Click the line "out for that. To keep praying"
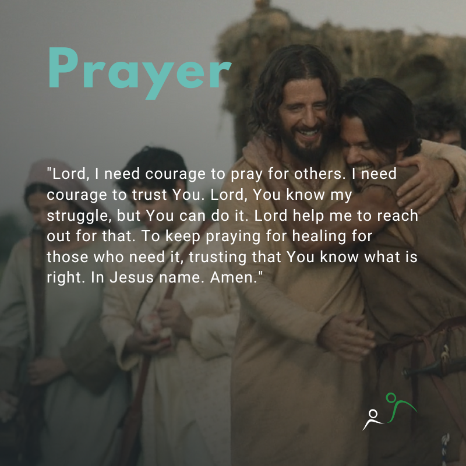This screenshot has height=466, width=466. [210, 236]
